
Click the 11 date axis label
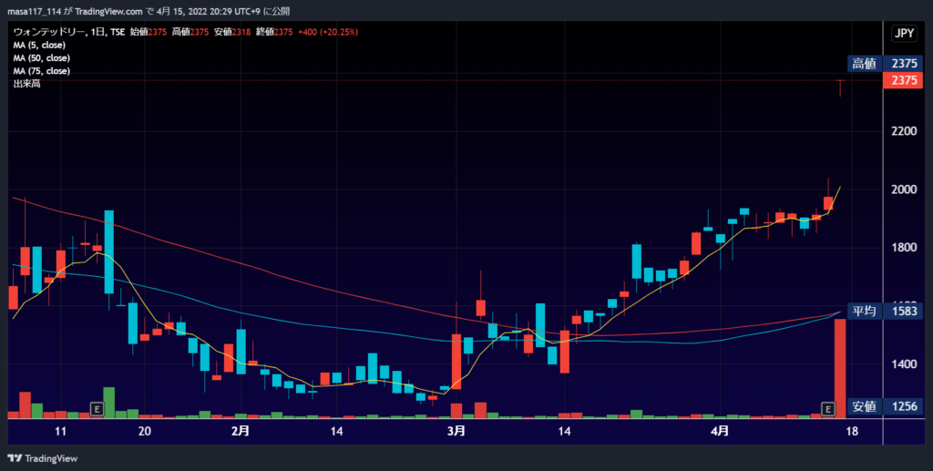click(x=60, y=431)
